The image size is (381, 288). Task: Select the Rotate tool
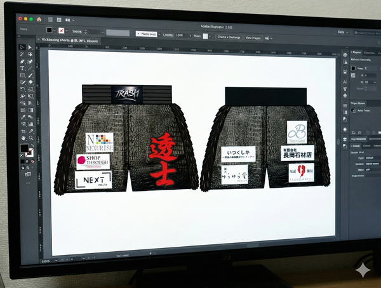pyautogui.click(x=23, y=89)
